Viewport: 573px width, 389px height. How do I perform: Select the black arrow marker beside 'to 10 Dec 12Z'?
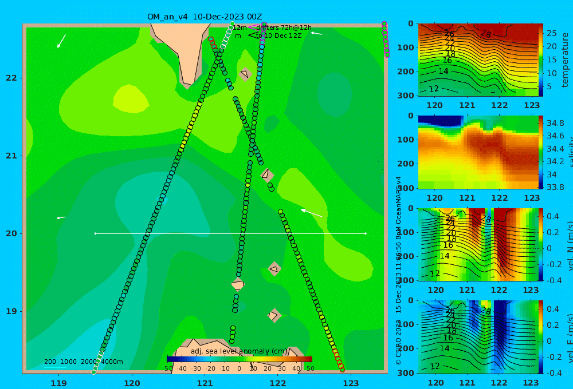(252, 35)
